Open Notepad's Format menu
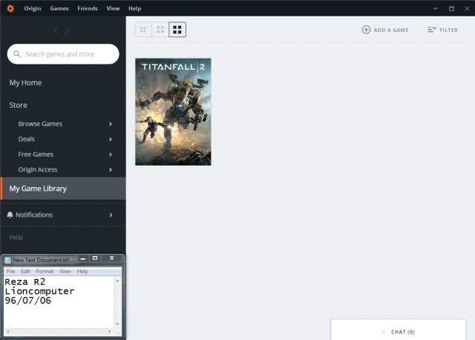Image resolution: width=475 pixels, height=340 pixels. point(45,272)
